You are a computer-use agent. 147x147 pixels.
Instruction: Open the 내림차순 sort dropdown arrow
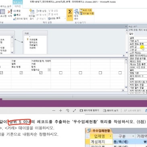(x=49, y=70)
